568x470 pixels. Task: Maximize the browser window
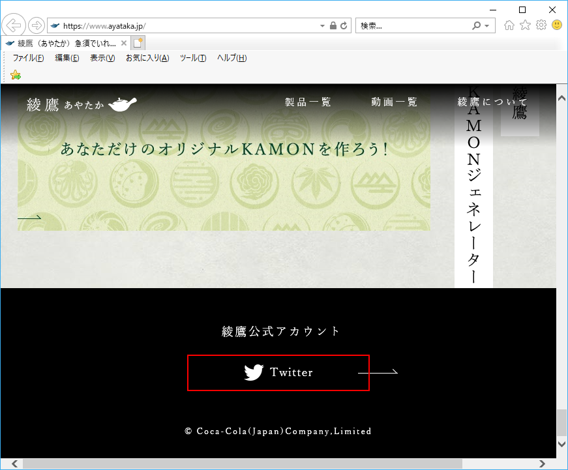522,10
